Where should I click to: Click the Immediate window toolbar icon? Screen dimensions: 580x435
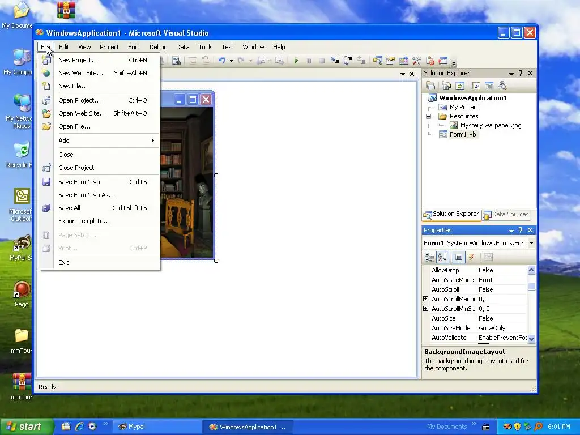pos(443,60)
